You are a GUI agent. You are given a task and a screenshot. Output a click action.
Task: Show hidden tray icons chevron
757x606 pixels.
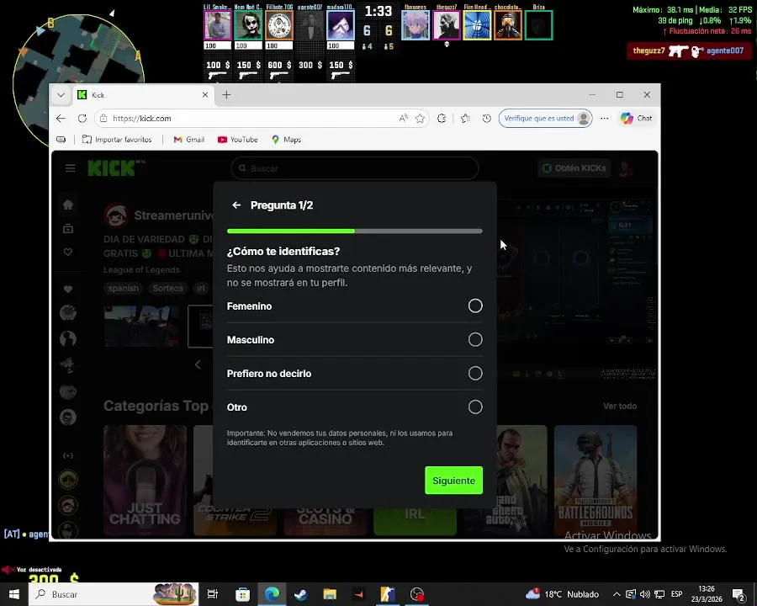pyautogui.click(x=617, y=594)
